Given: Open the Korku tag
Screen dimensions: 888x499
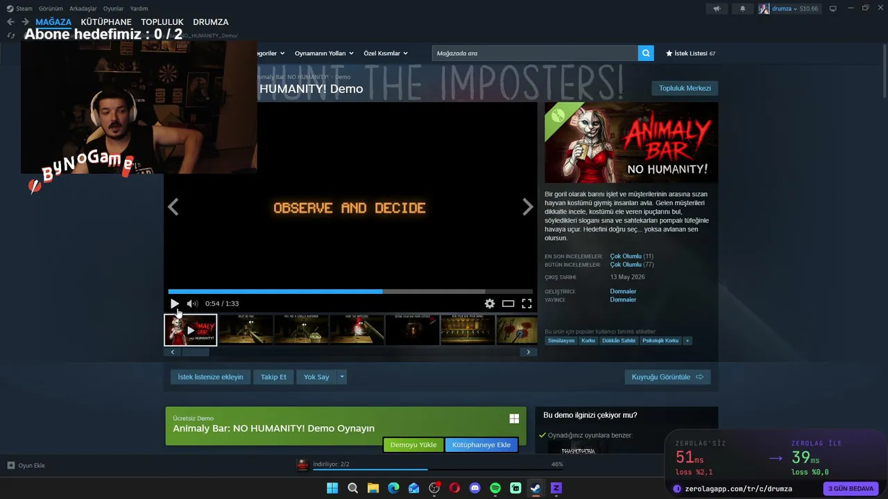Looking at the screenshot, I should click(x=588, y=341).
